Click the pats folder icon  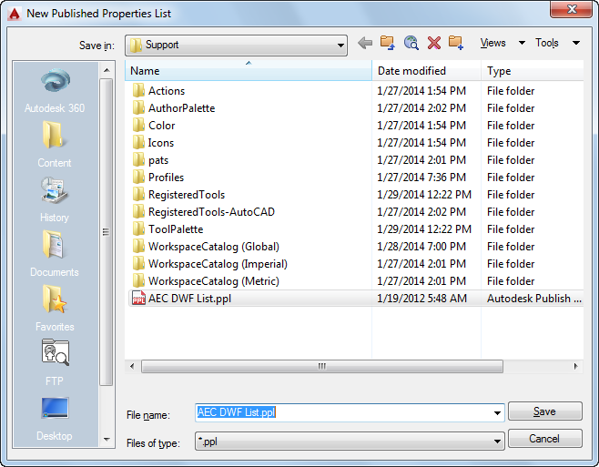pos(138,159)
